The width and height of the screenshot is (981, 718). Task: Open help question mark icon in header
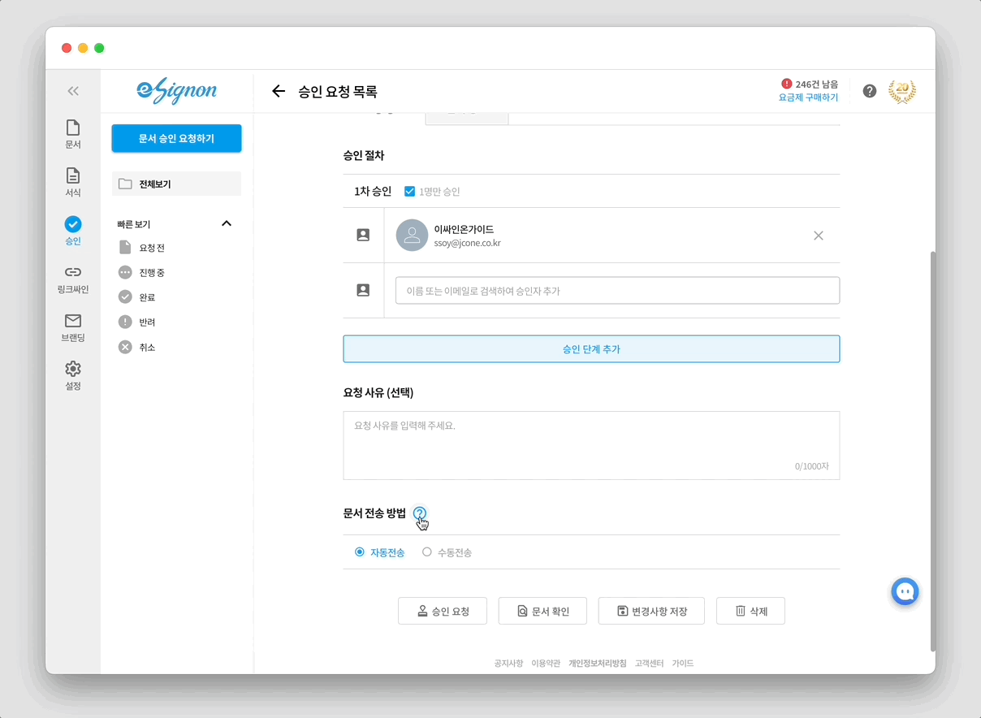[870, 91]
